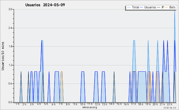Click the '8 h' x-axis label

(x=68, y=104)
